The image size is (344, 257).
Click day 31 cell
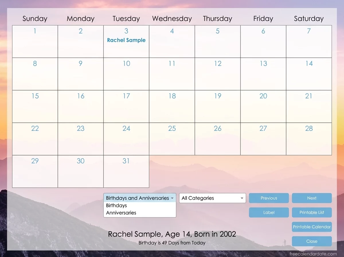pos(126,172)
